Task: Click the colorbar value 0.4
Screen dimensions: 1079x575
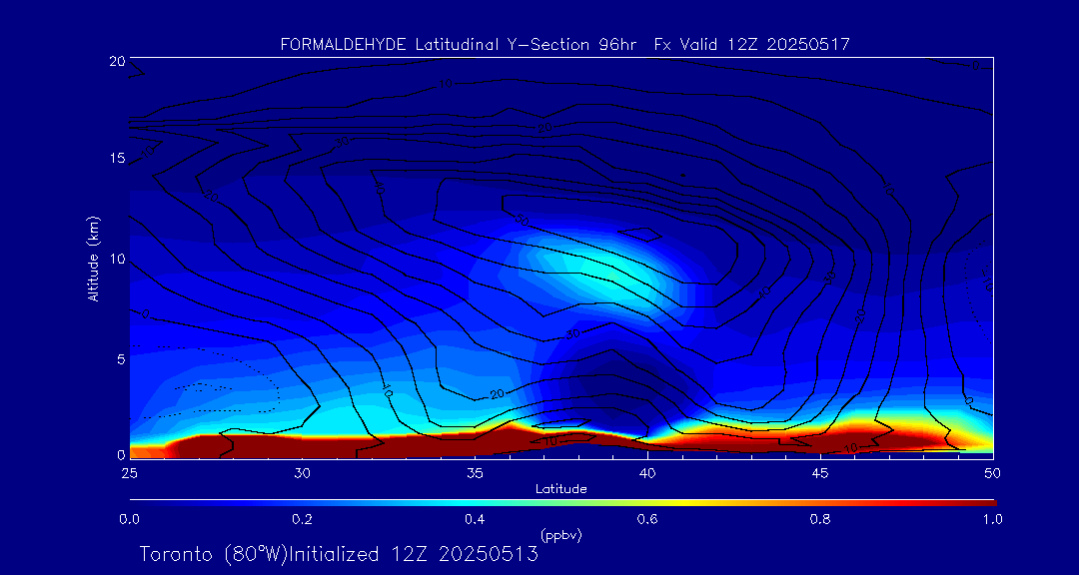Action: (x=476, y=519)
